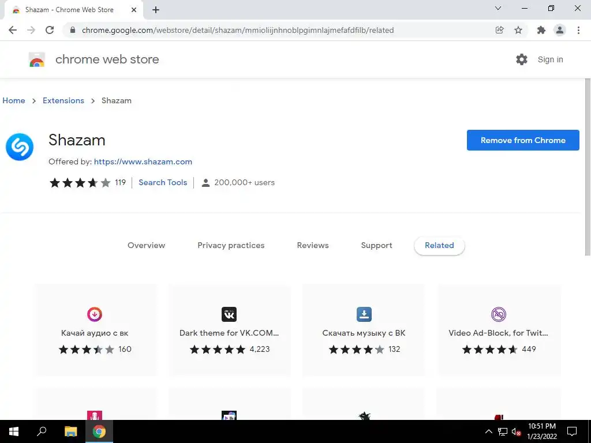Viewport: 591px width, 443px height.
Task: Click the Shazam star rating 119
Action: 88,183
